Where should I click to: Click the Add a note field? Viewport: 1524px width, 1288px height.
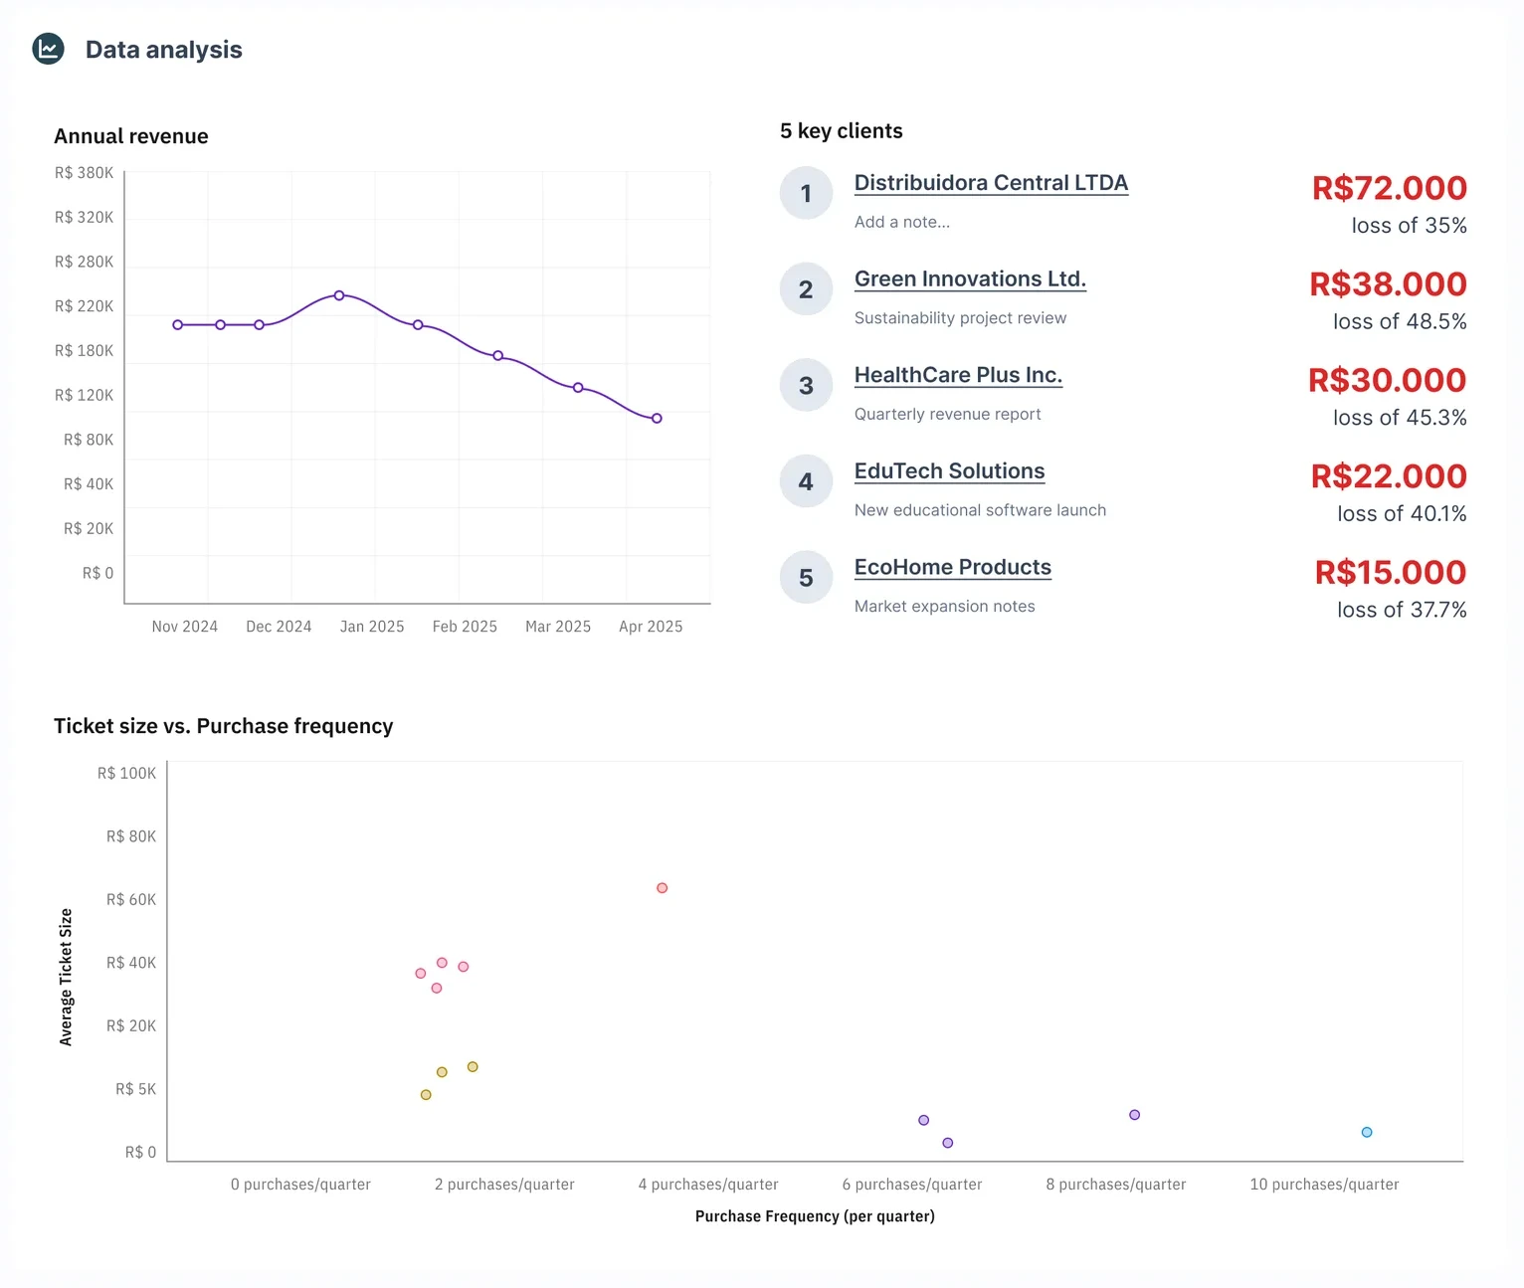(901, 222)
